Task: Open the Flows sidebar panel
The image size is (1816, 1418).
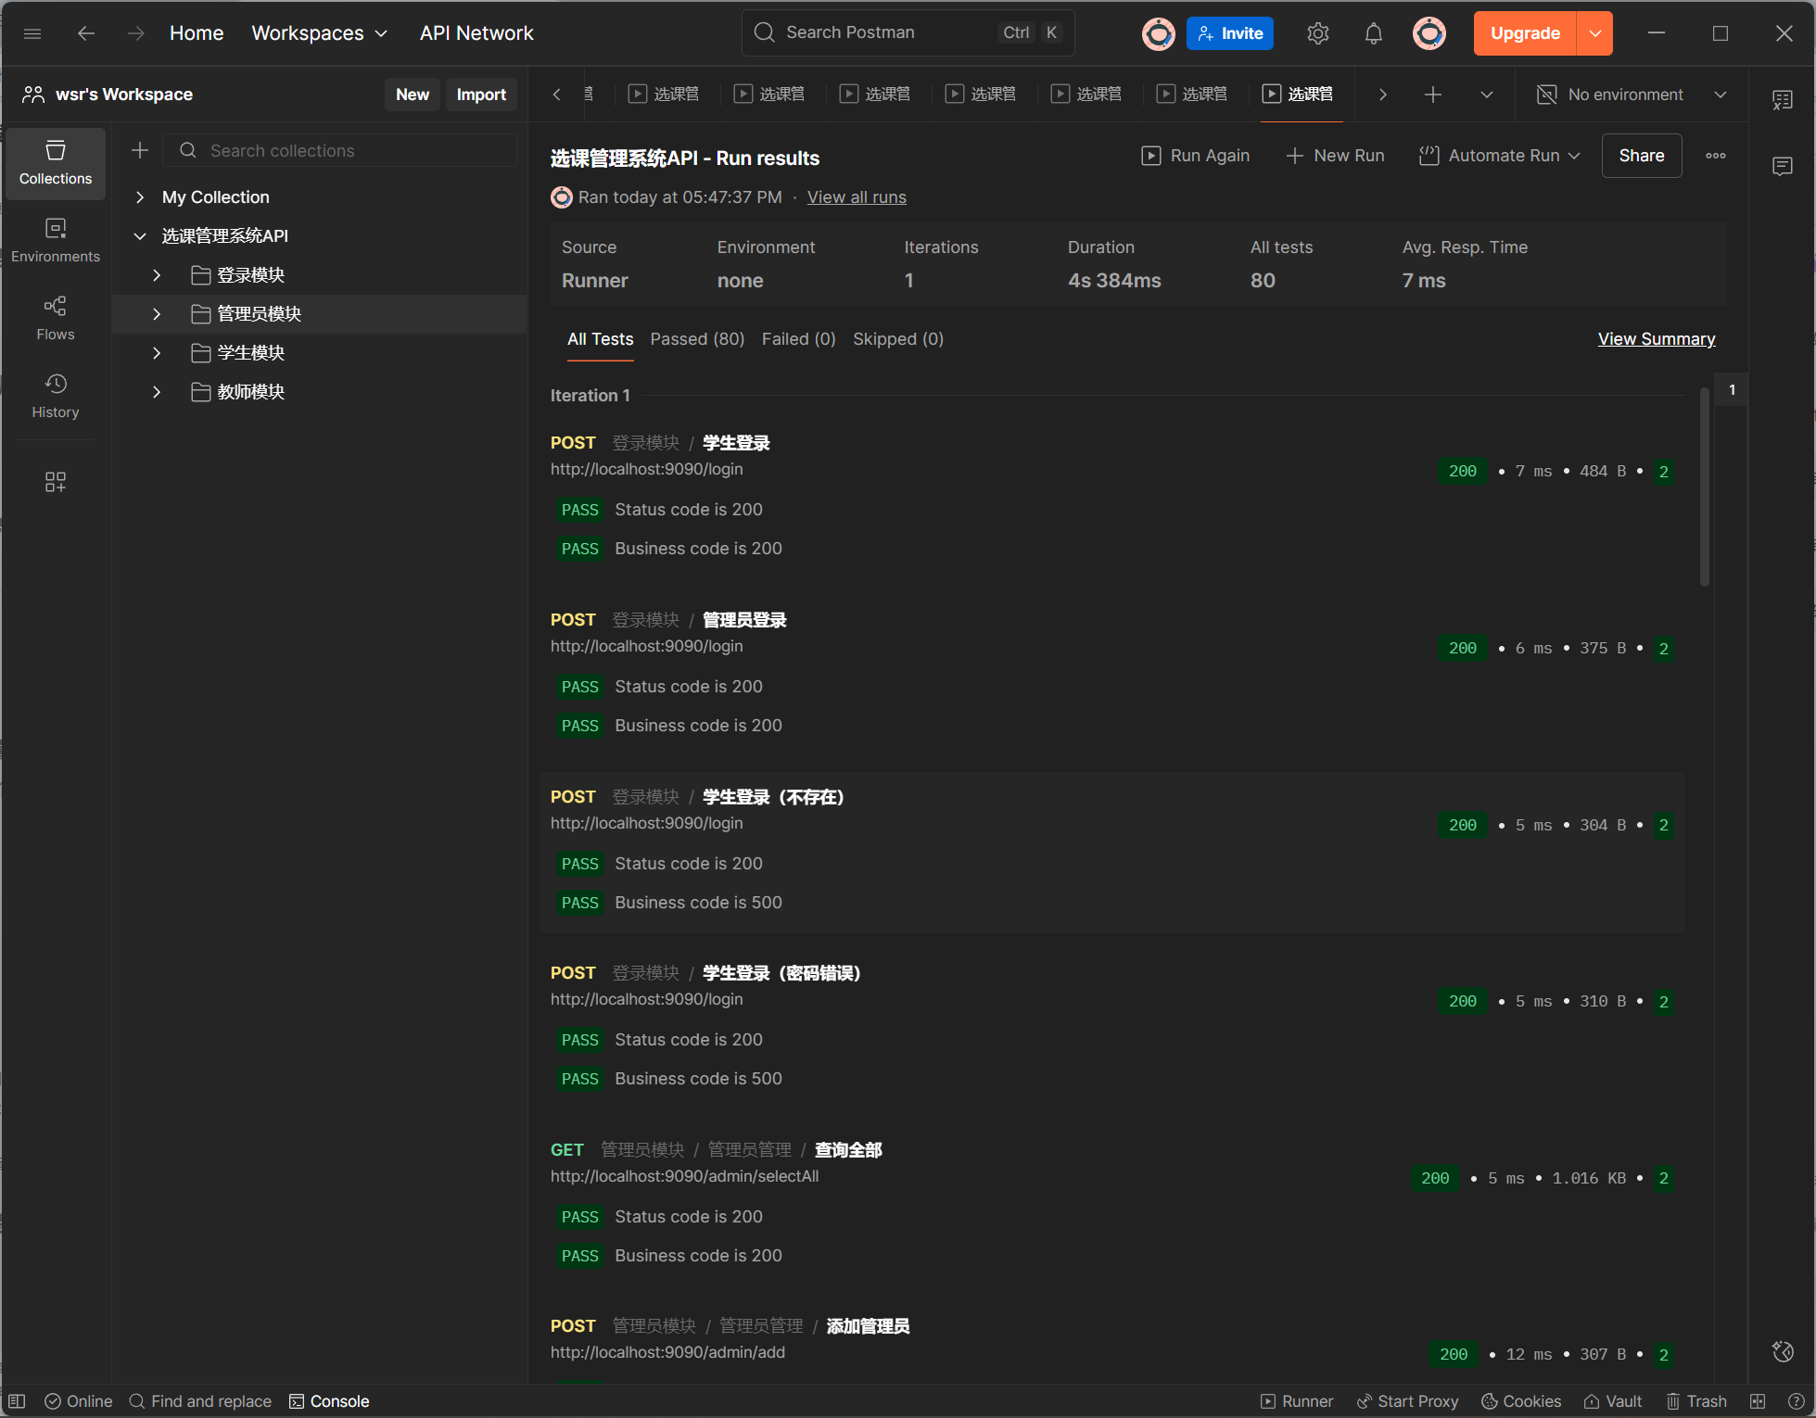Action: click(x=56, y=318)
